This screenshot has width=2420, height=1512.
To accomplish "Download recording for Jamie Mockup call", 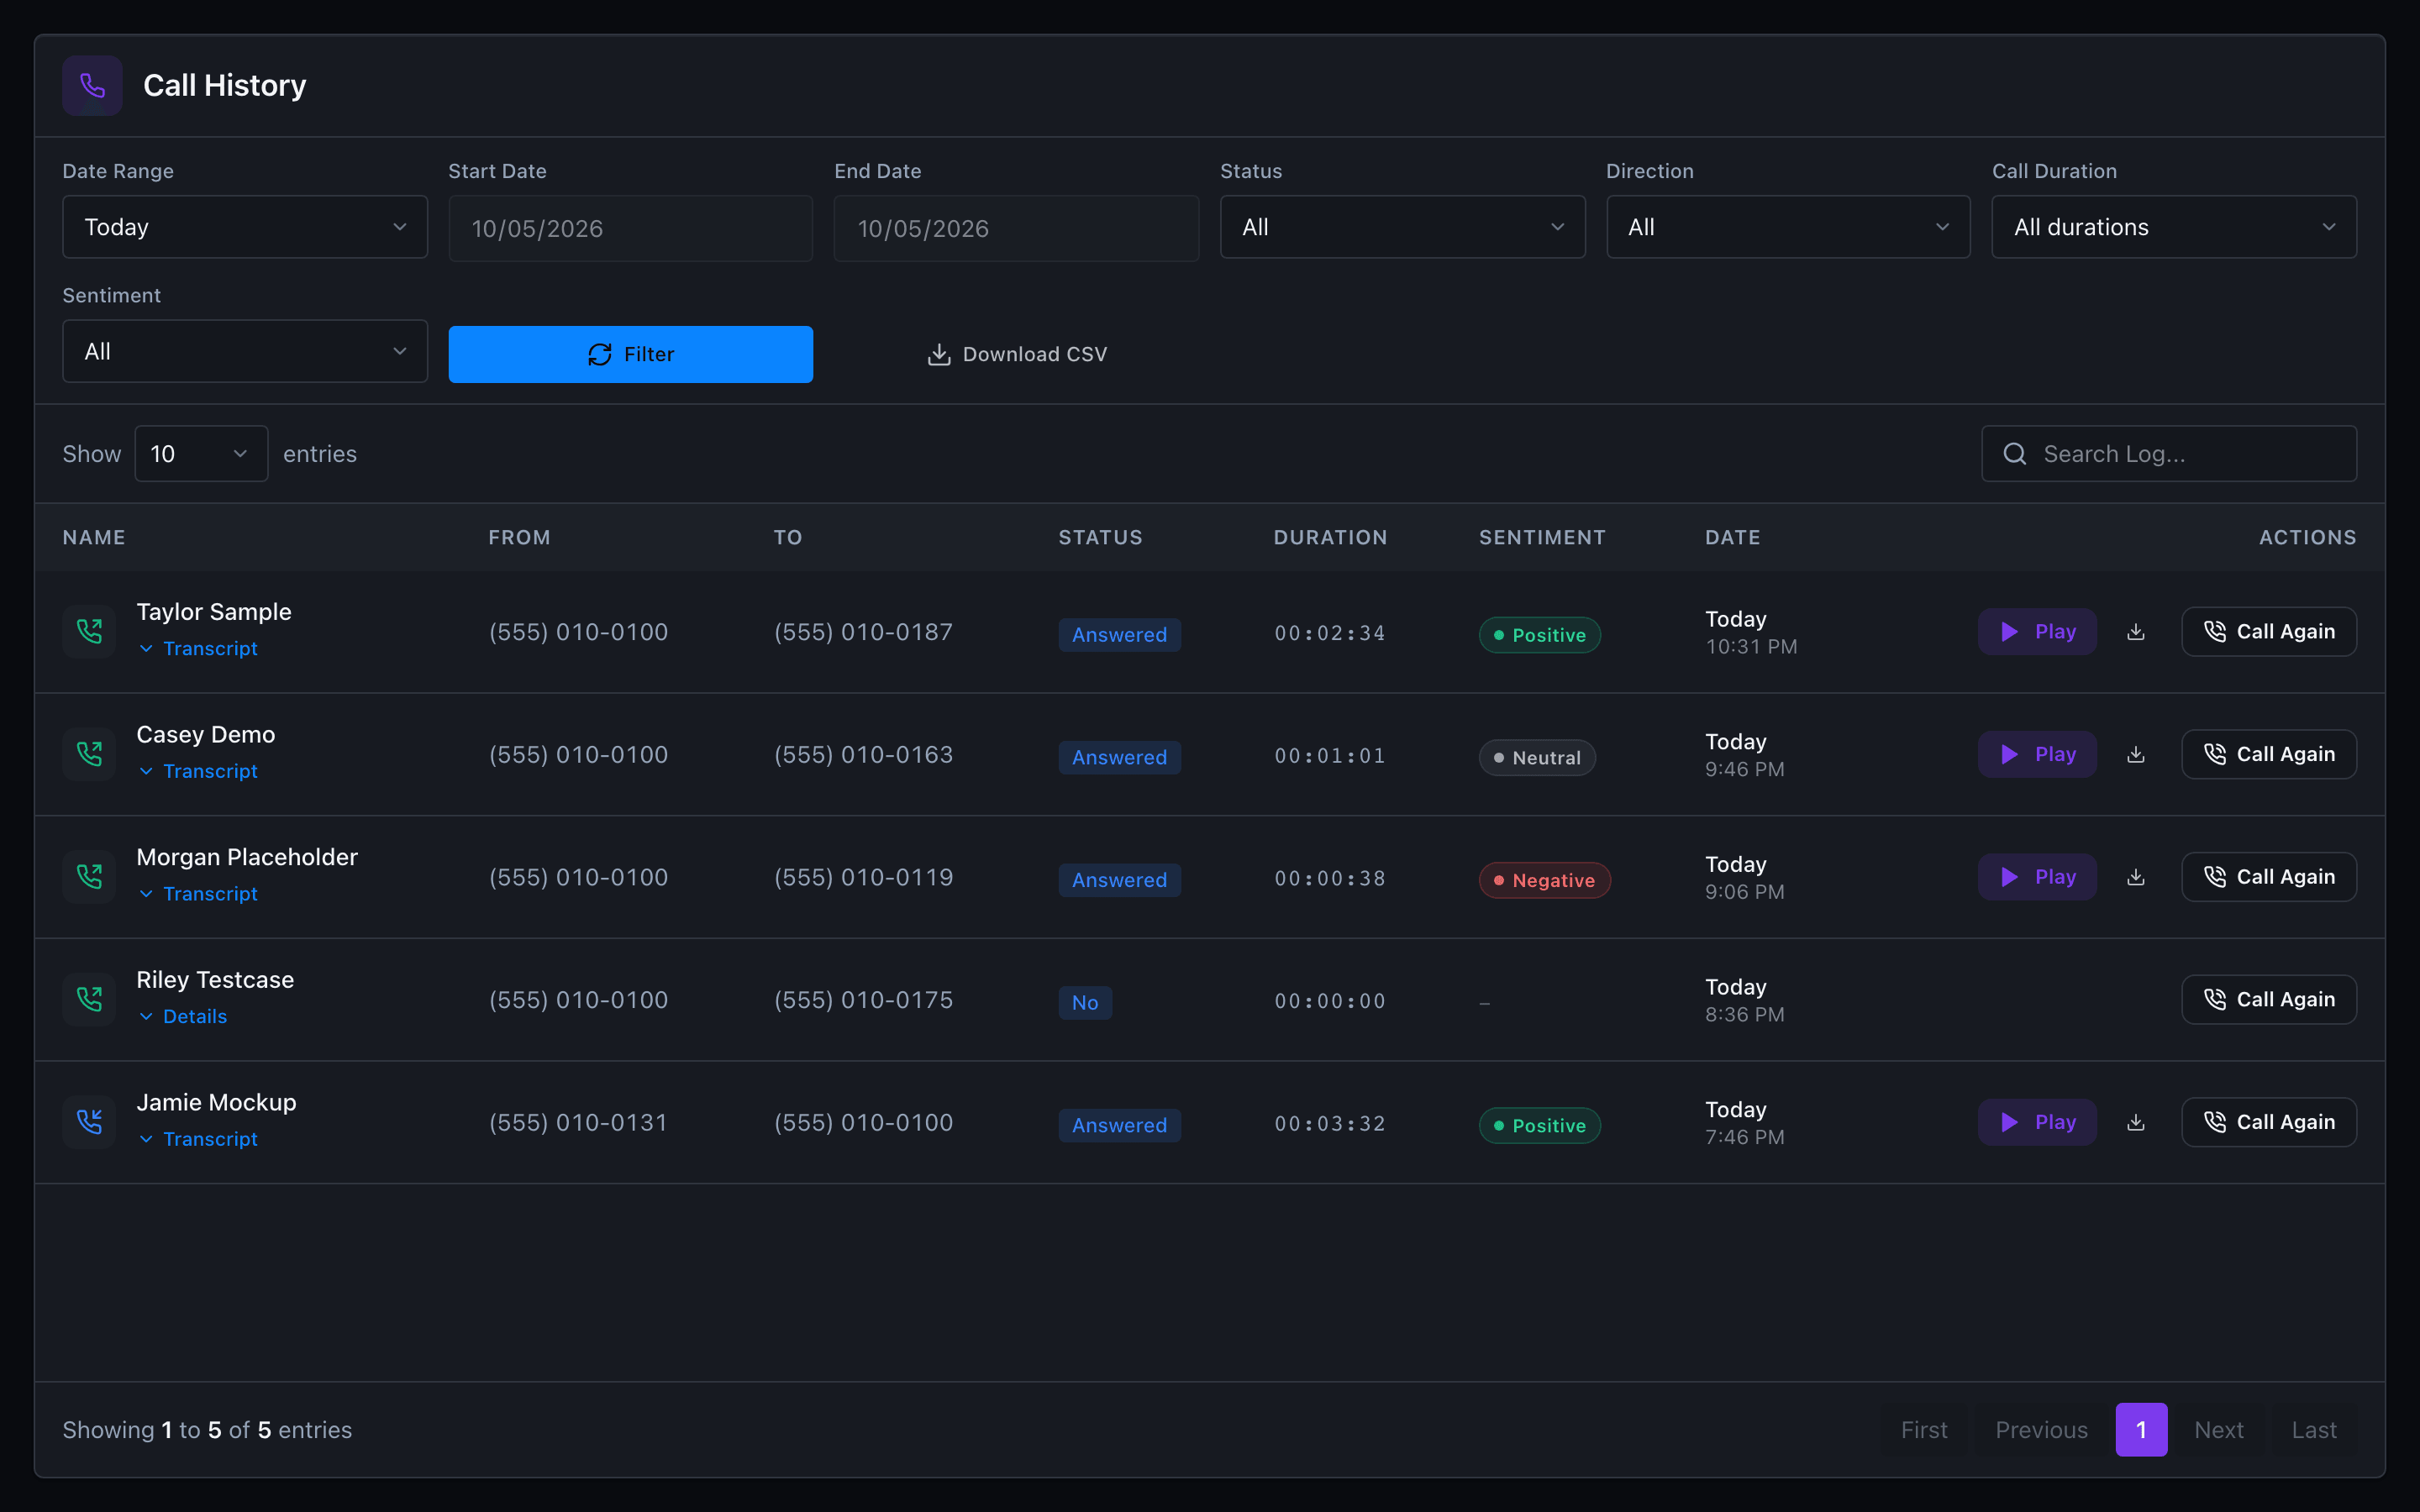I will [x=2136, y=1122].
